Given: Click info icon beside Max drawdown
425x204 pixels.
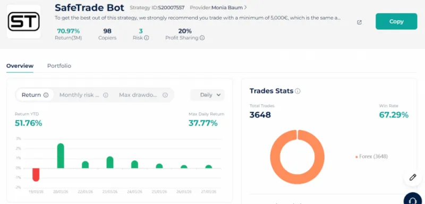Looking at the screenshot, I should pos(165,95).
